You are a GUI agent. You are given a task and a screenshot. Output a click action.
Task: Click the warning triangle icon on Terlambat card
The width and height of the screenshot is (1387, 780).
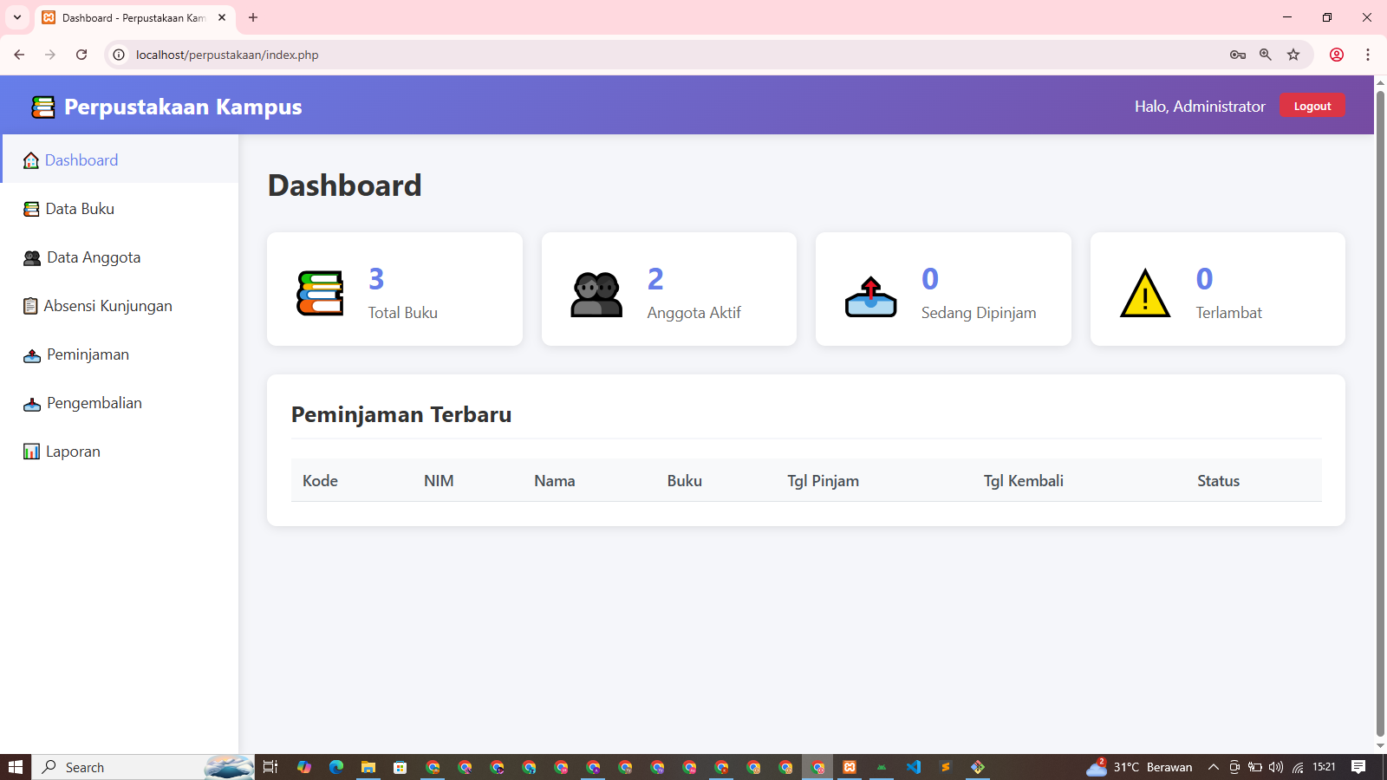tap(1145, 294)
